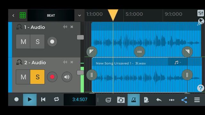This screenshot has height=115, width=205.
Task: Tap the clip fade-in handle
Action: click(92, 52)
